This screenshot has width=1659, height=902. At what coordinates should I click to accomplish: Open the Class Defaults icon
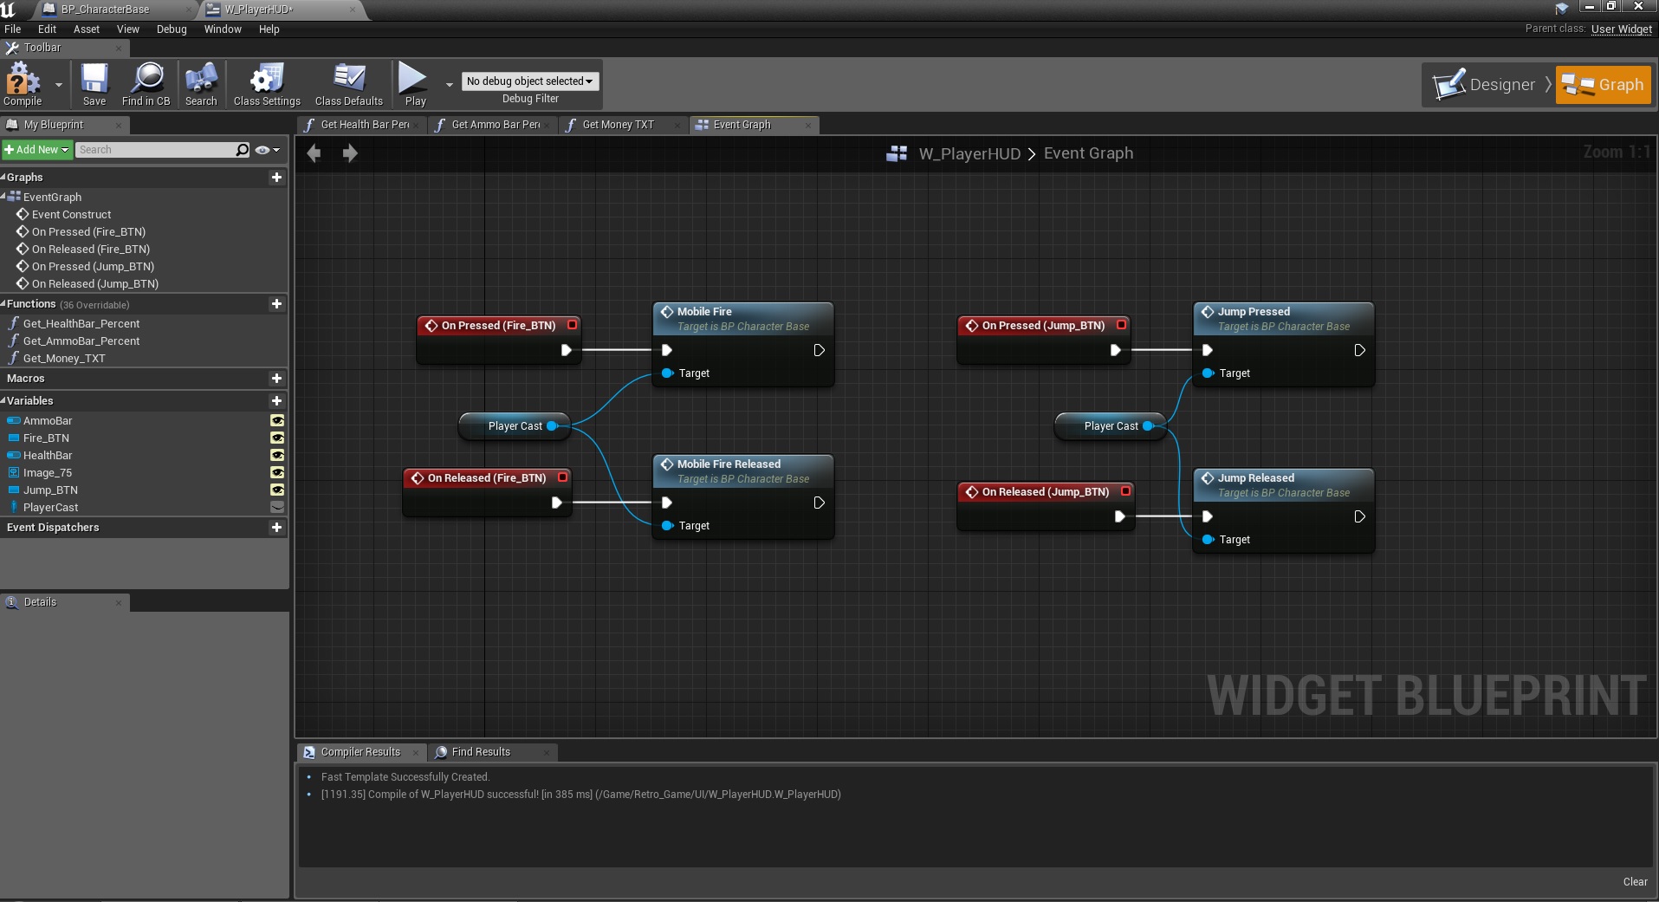pyautogui.click(x=348, y=84)
